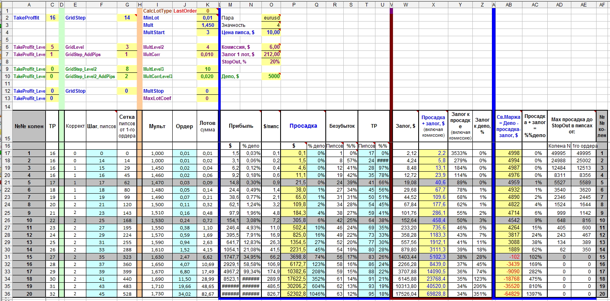Screen dimensions: 610x301
Task: Select the cell with value 25002
Action: click(584, 161)
